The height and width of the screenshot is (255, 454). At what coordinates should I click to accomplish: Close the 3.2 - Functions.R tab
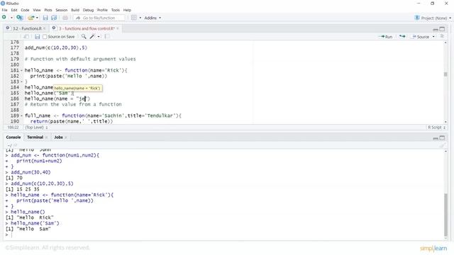point(44,28)
